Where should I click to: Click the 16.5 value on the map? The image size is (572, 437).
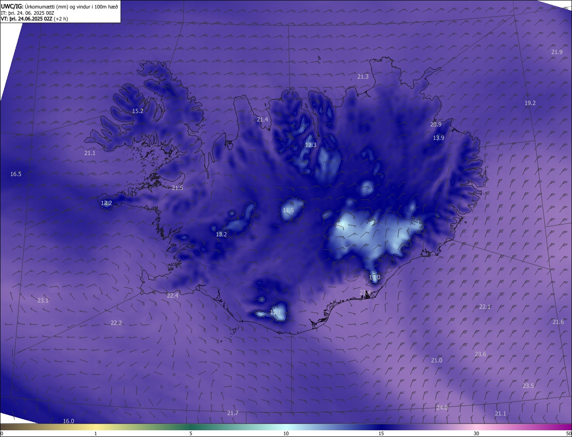[x=16, y=174]
